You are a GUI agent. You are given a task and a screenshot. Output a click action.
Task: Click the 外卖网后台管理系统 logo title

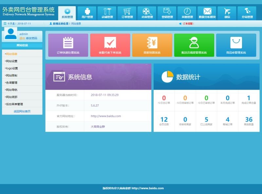(x=28, y=10)
